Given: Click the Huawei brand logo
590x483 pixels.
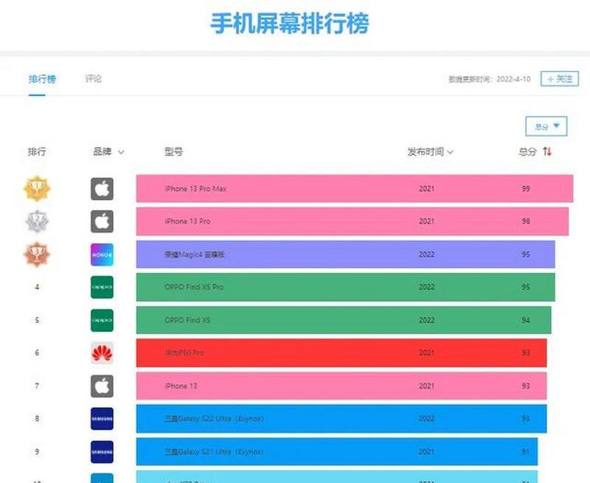Looking at the screenshot, I should point(102,352).
